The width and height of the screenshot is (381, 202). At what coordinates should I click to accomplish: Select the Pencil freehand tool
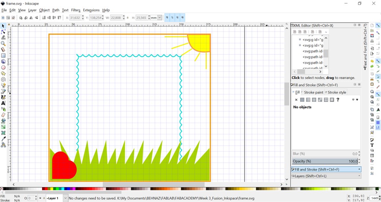point(3,85)
